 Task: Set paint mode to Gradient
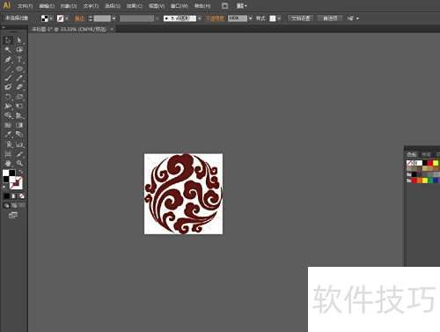[14, 196]
